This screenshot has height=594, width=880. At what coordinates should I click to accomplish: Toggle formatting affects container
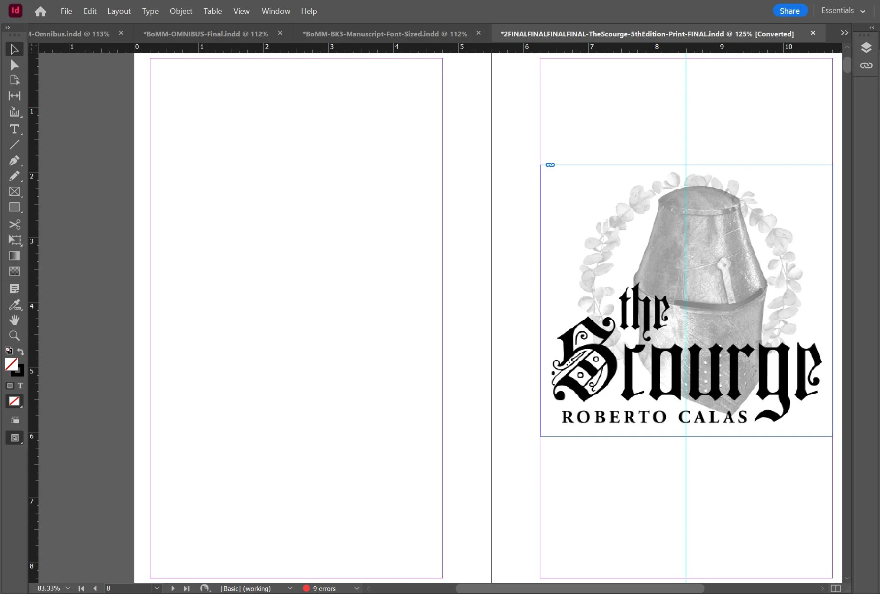[x=10, y=386]
